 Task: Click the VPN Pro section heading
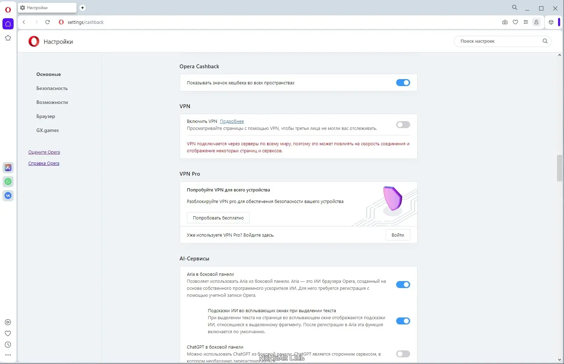click(190, 174)
